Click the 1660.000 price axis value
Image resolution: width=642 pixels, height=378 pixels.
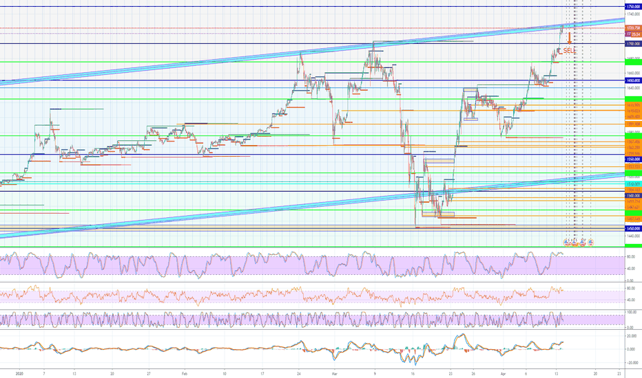tap(632, 73)
